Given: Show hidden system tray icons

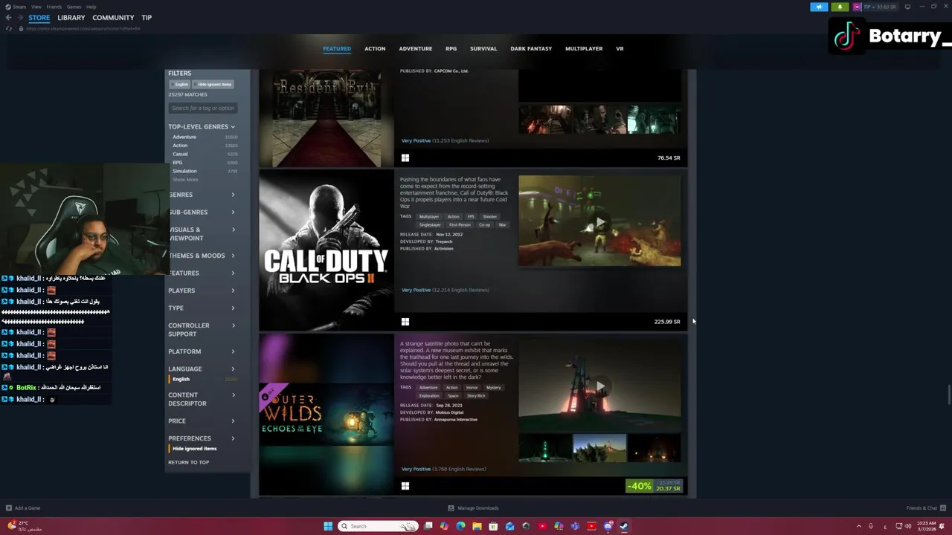Looking at the screenshot, I should 858,526.
